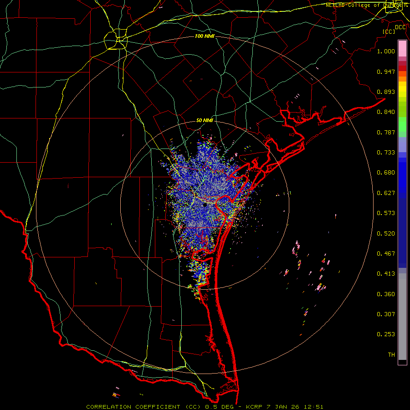
Task: Click the DCC label above the color scale
Action: point(400,27)
